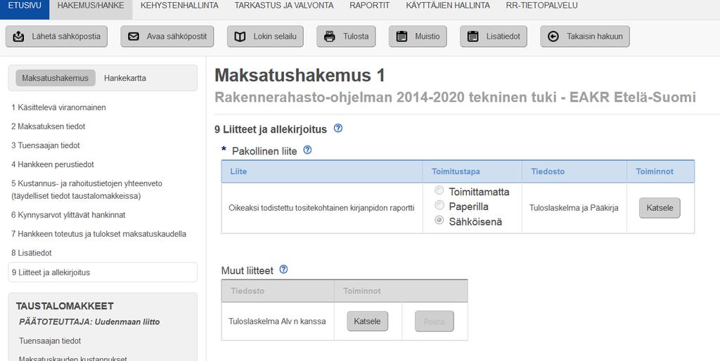Select the Sähköisenä radio button
This screenshot has height=361, width=720.
439,221
